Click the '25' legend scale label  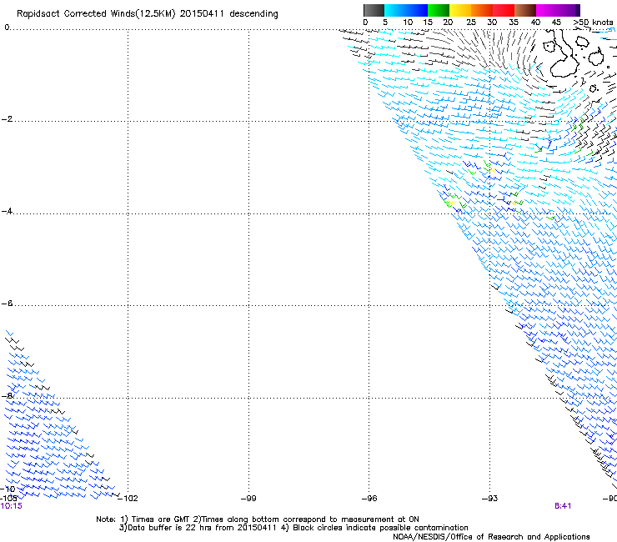tap(471, 23)
